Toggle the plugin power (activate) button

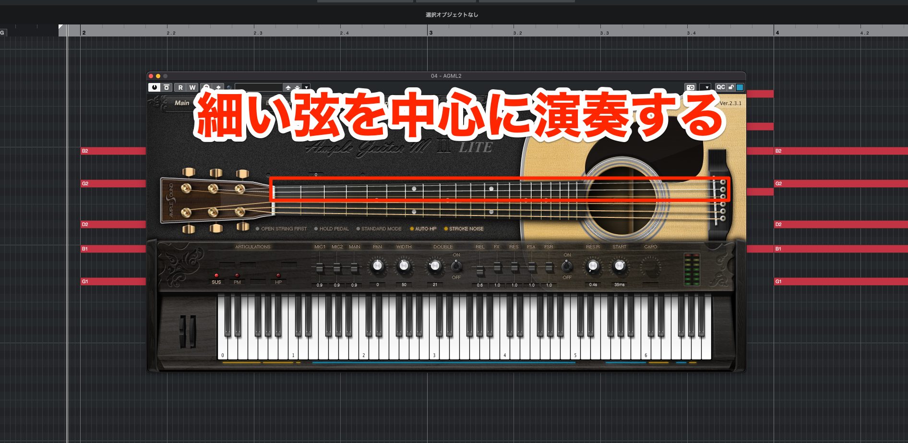[x=154, y=87]
